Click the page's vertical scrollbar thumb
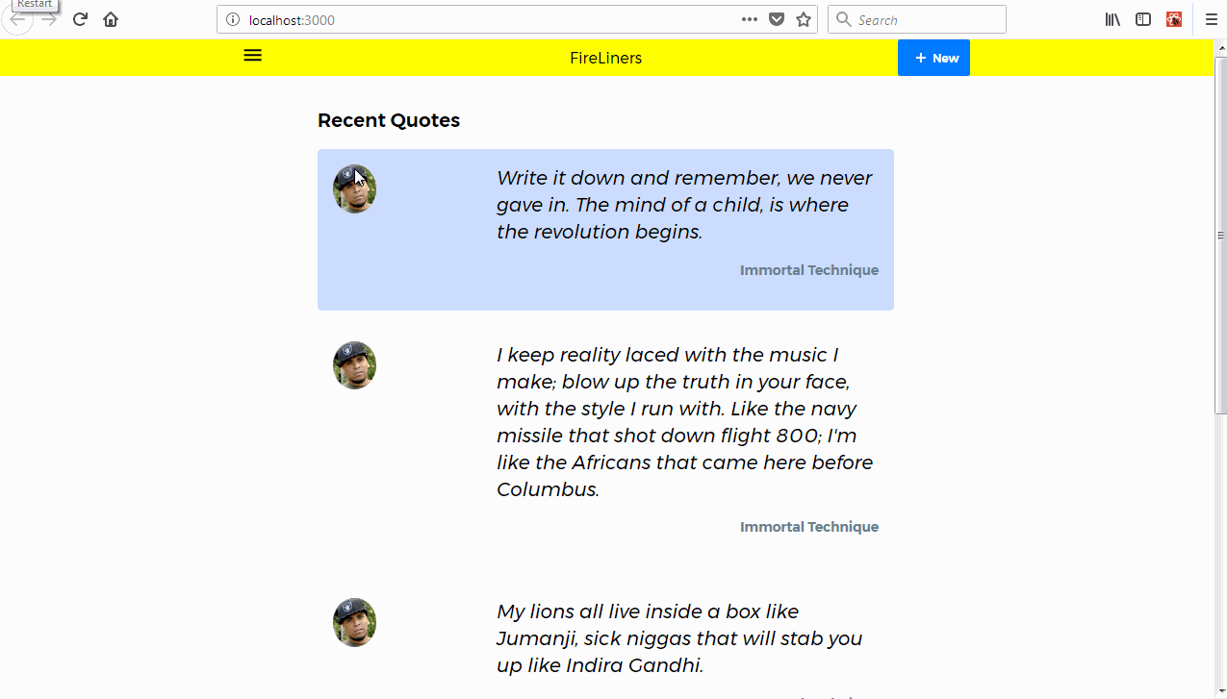Screen dimensions: 1227x699 (x=1221, y=235)
